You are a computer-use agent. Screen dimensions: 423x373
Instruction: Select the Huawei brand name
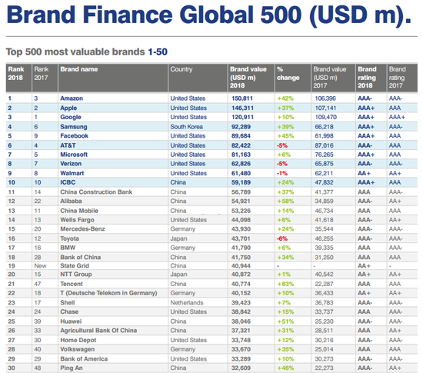(x=71, y=321)
